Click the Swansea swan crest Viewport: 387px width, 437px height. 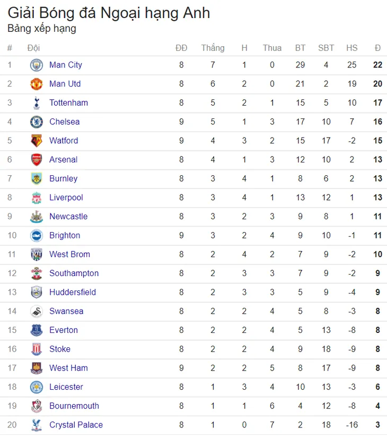(37, 311)
